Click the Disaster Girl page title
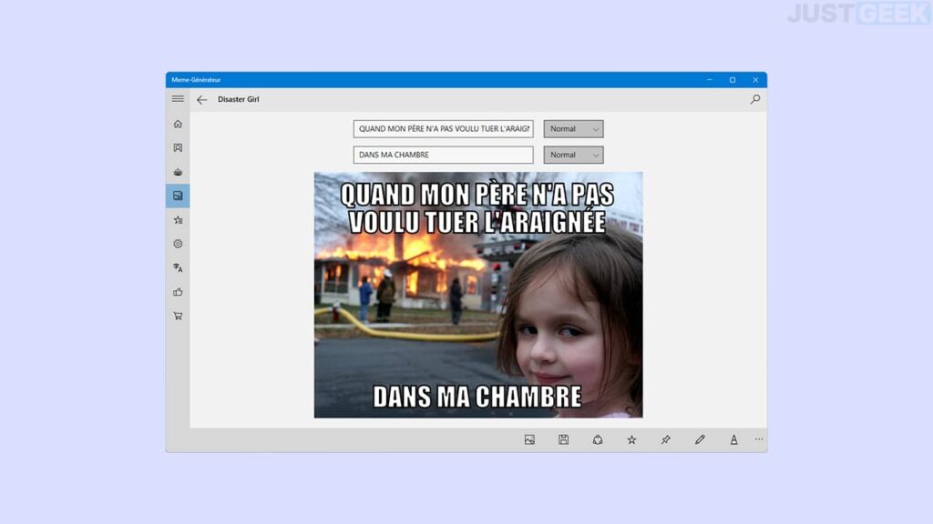Viewport: 933px width, 524px height. coord(238,99)
